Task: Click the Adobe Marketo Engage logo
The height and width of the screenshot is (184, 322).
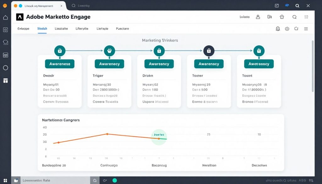Action: tap(19, 17)
